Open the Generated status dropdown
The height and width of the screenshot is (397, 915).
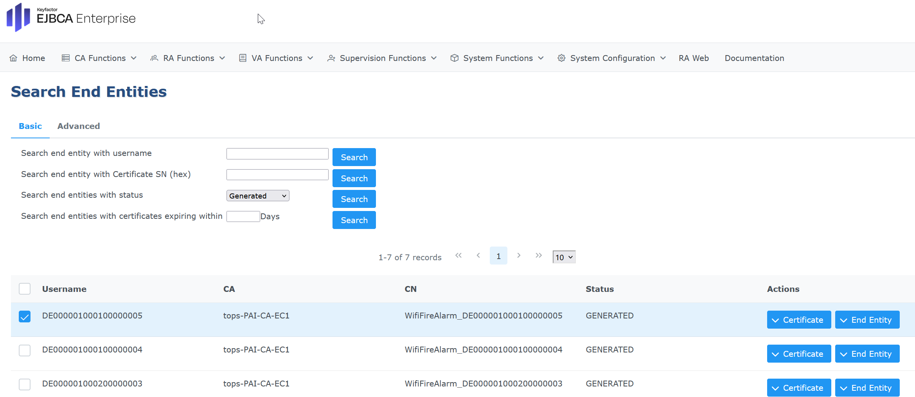point(258,196)
